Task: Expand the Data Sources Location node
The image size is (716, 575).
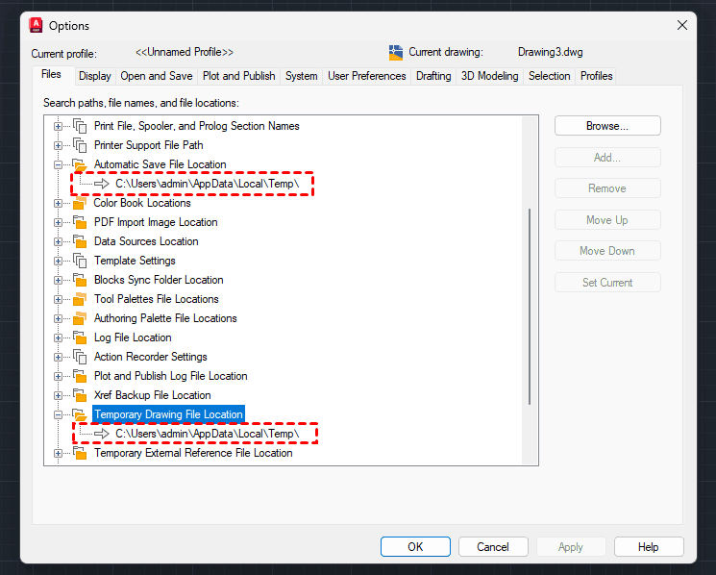Action: tap(59, 241)
